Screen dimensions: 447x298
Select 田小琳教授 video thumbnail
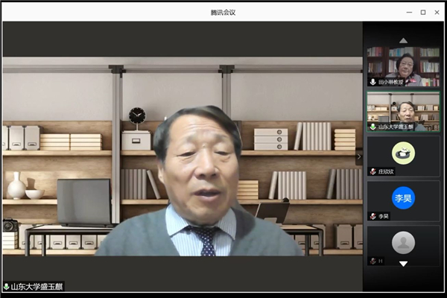click(403, 65)
